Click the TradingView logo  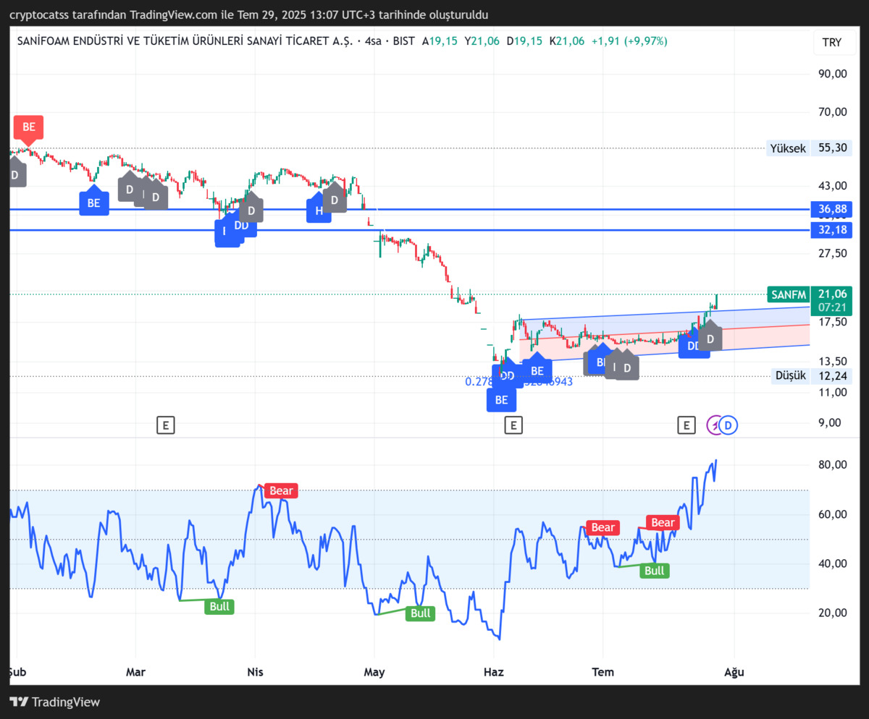tap(55, 702)
